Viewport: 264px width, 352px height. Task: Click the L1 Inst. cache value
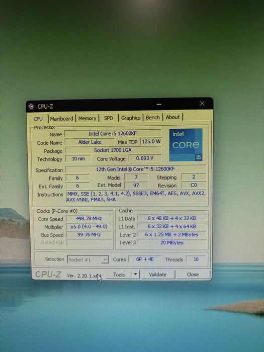[172, 226]
